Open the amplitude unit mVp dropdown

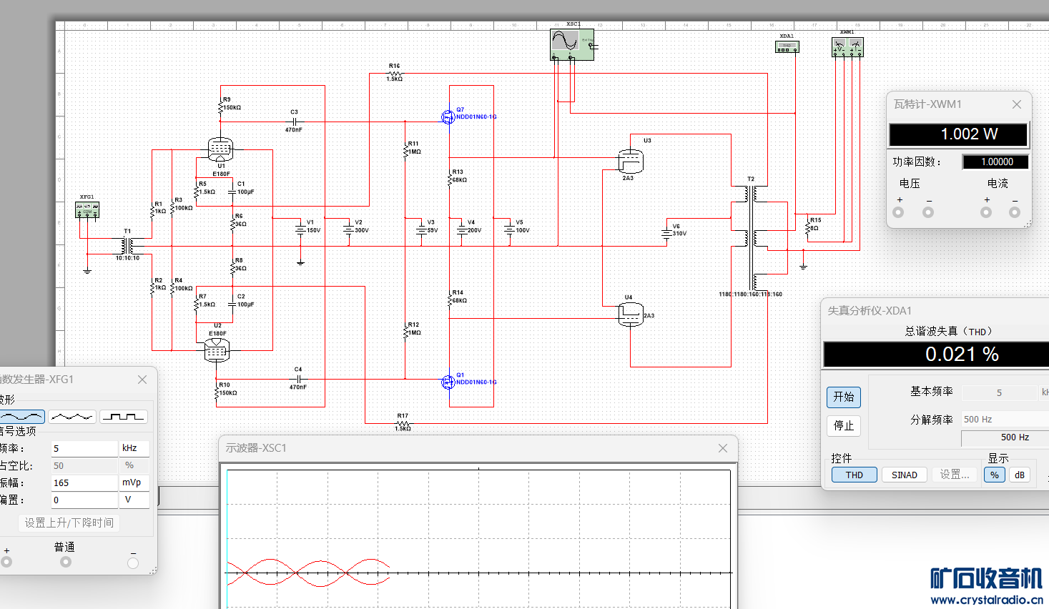click(x=134, y=482)
